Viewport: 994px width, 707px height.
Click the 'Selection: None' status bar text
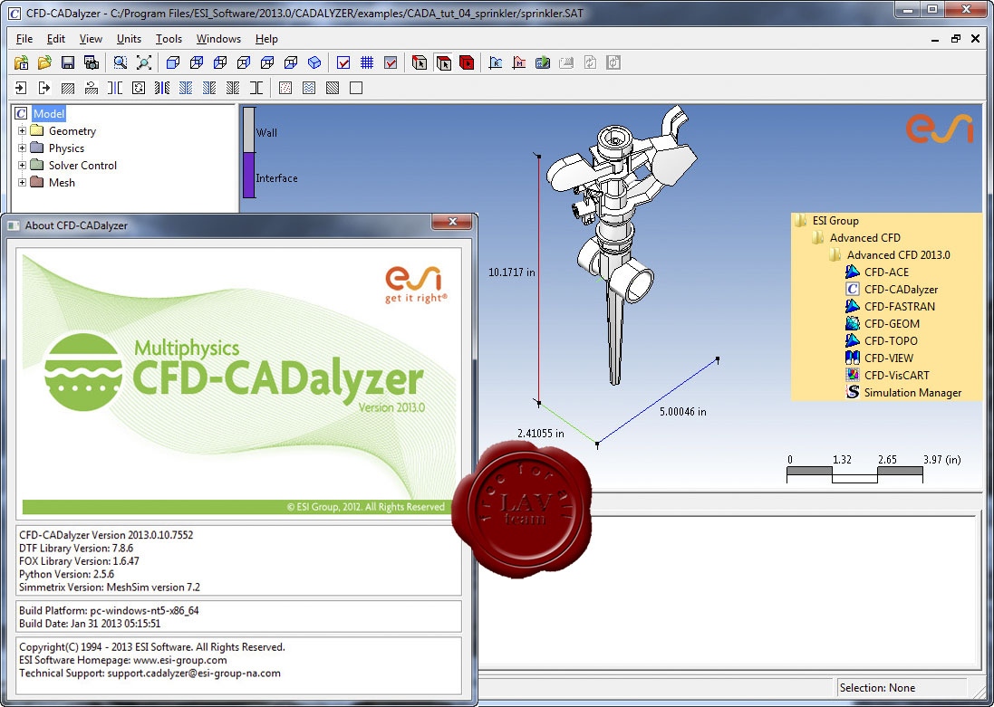click(x=877, y=688)
